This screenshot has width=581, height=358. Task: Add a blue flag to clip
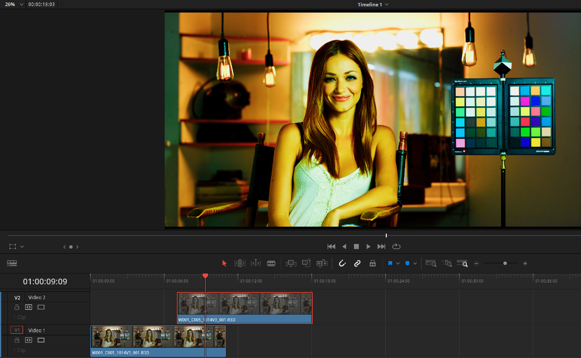pos(390,263)
